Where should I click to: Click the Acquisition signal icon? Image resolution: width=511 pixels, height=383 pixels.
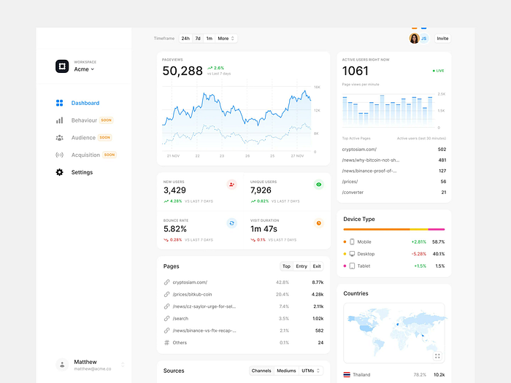(x=59, y=155)
